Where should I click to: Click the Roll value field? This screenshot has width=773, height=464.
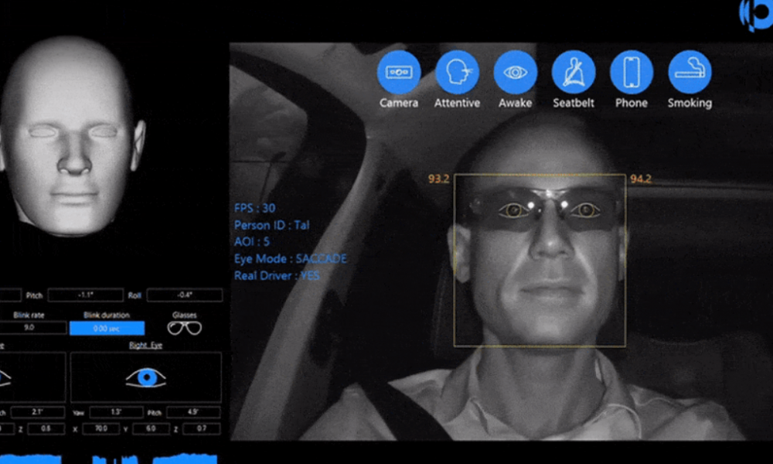coord(185,295)
